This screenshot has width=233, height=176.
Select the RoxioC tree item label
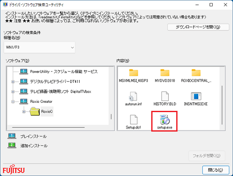coord(47,111)
